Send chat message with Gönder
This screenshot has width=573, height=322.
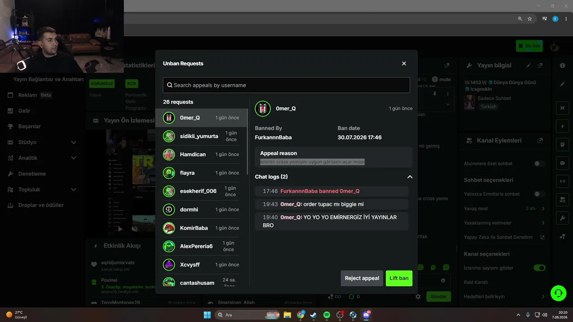click(438, 297)
